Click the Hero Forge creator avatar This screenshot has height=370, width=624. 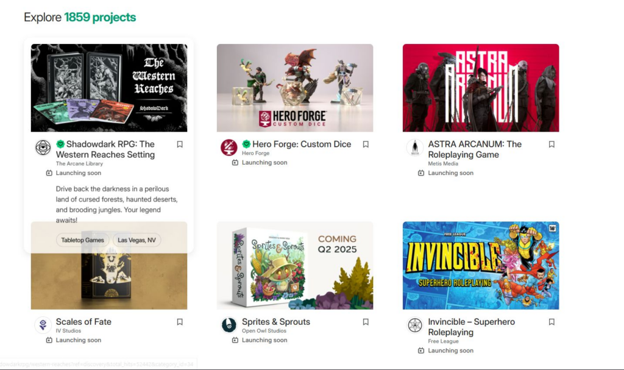tap(229, 148)
